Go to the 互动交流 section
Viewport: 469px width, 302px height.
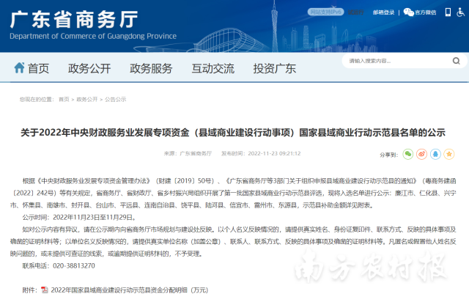tap(213, 68)
